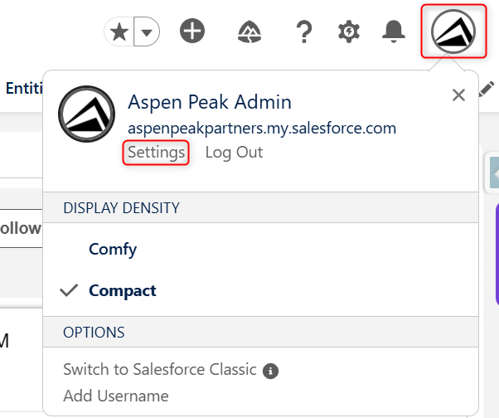The width and height of the screenshot is (499, 418).
Task: Click the pencil edit icon behind panel
Action: point(487,89)
